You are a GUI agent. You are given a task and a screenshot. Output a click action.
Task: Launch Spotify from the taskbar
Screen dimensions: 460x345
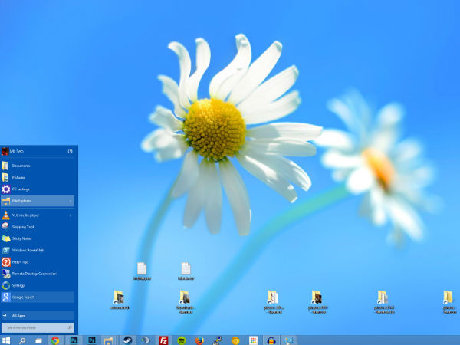182,340
